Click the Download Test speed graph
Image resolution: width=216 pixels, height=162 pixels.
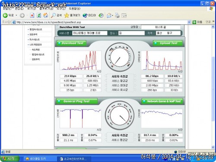80,60
